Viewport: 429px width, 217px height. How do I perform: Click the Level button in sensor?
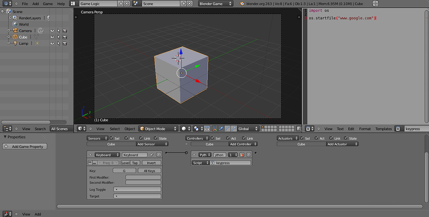point(125,163)
